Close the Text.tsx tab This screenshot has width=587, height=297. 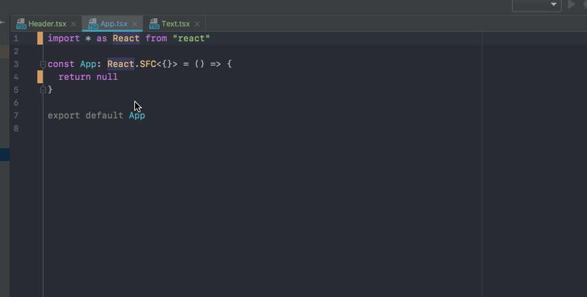pos(197,24)
